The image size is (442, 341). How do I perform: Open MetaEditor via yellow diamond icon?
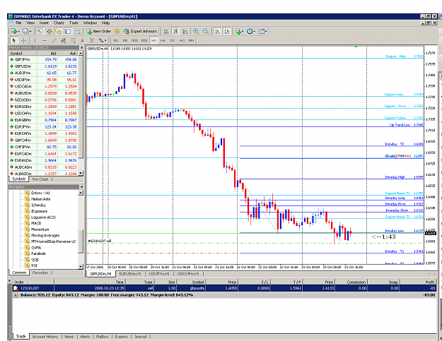[117, 31]
